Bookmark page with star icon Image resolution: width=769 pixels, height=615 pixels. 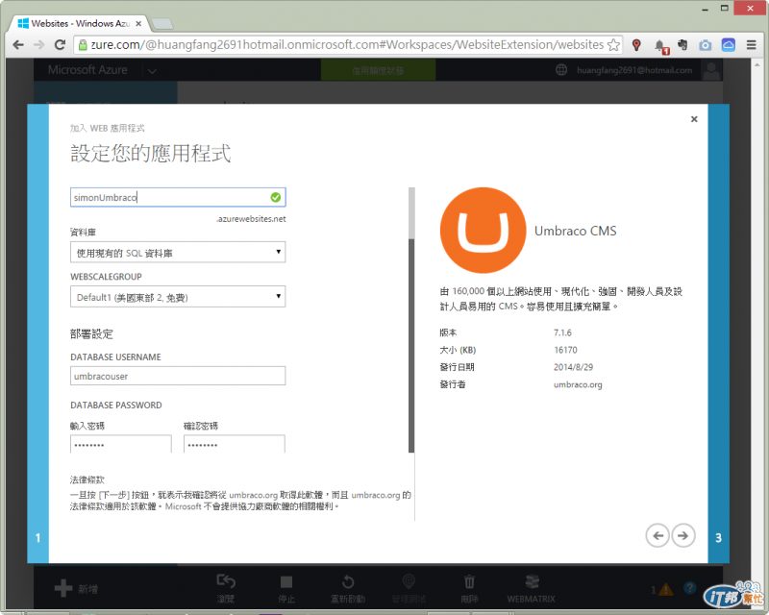(x=613, y=45)
